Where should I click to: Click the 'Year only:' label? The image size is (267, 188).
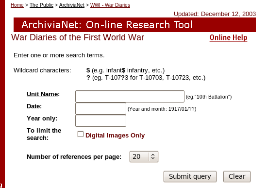coord(42,119)
